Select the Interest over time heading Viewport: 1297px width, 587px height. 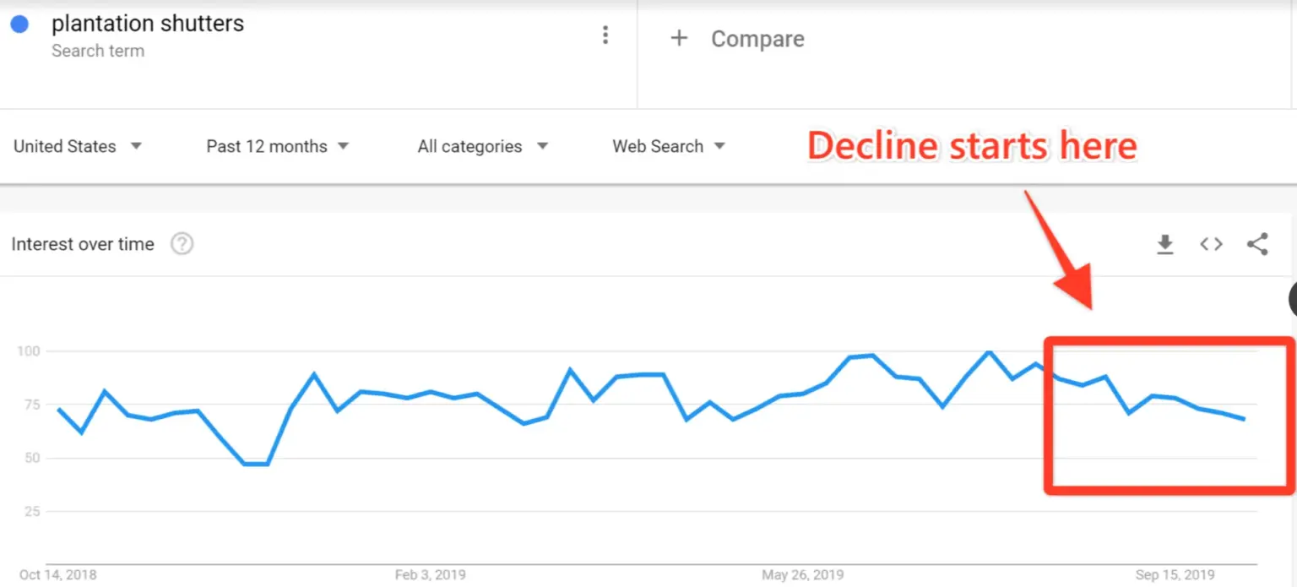[x=83, y=244]
